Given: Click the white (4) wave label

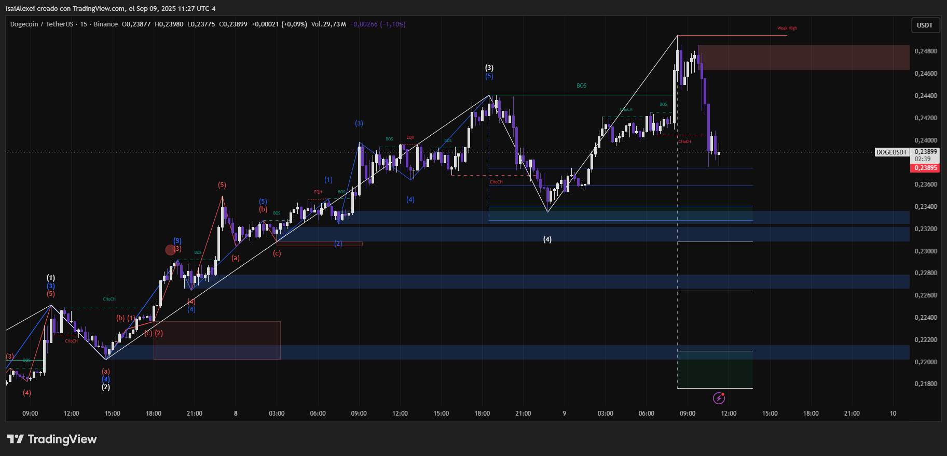Looking at the screenshot, I should (x=547, y=239).
